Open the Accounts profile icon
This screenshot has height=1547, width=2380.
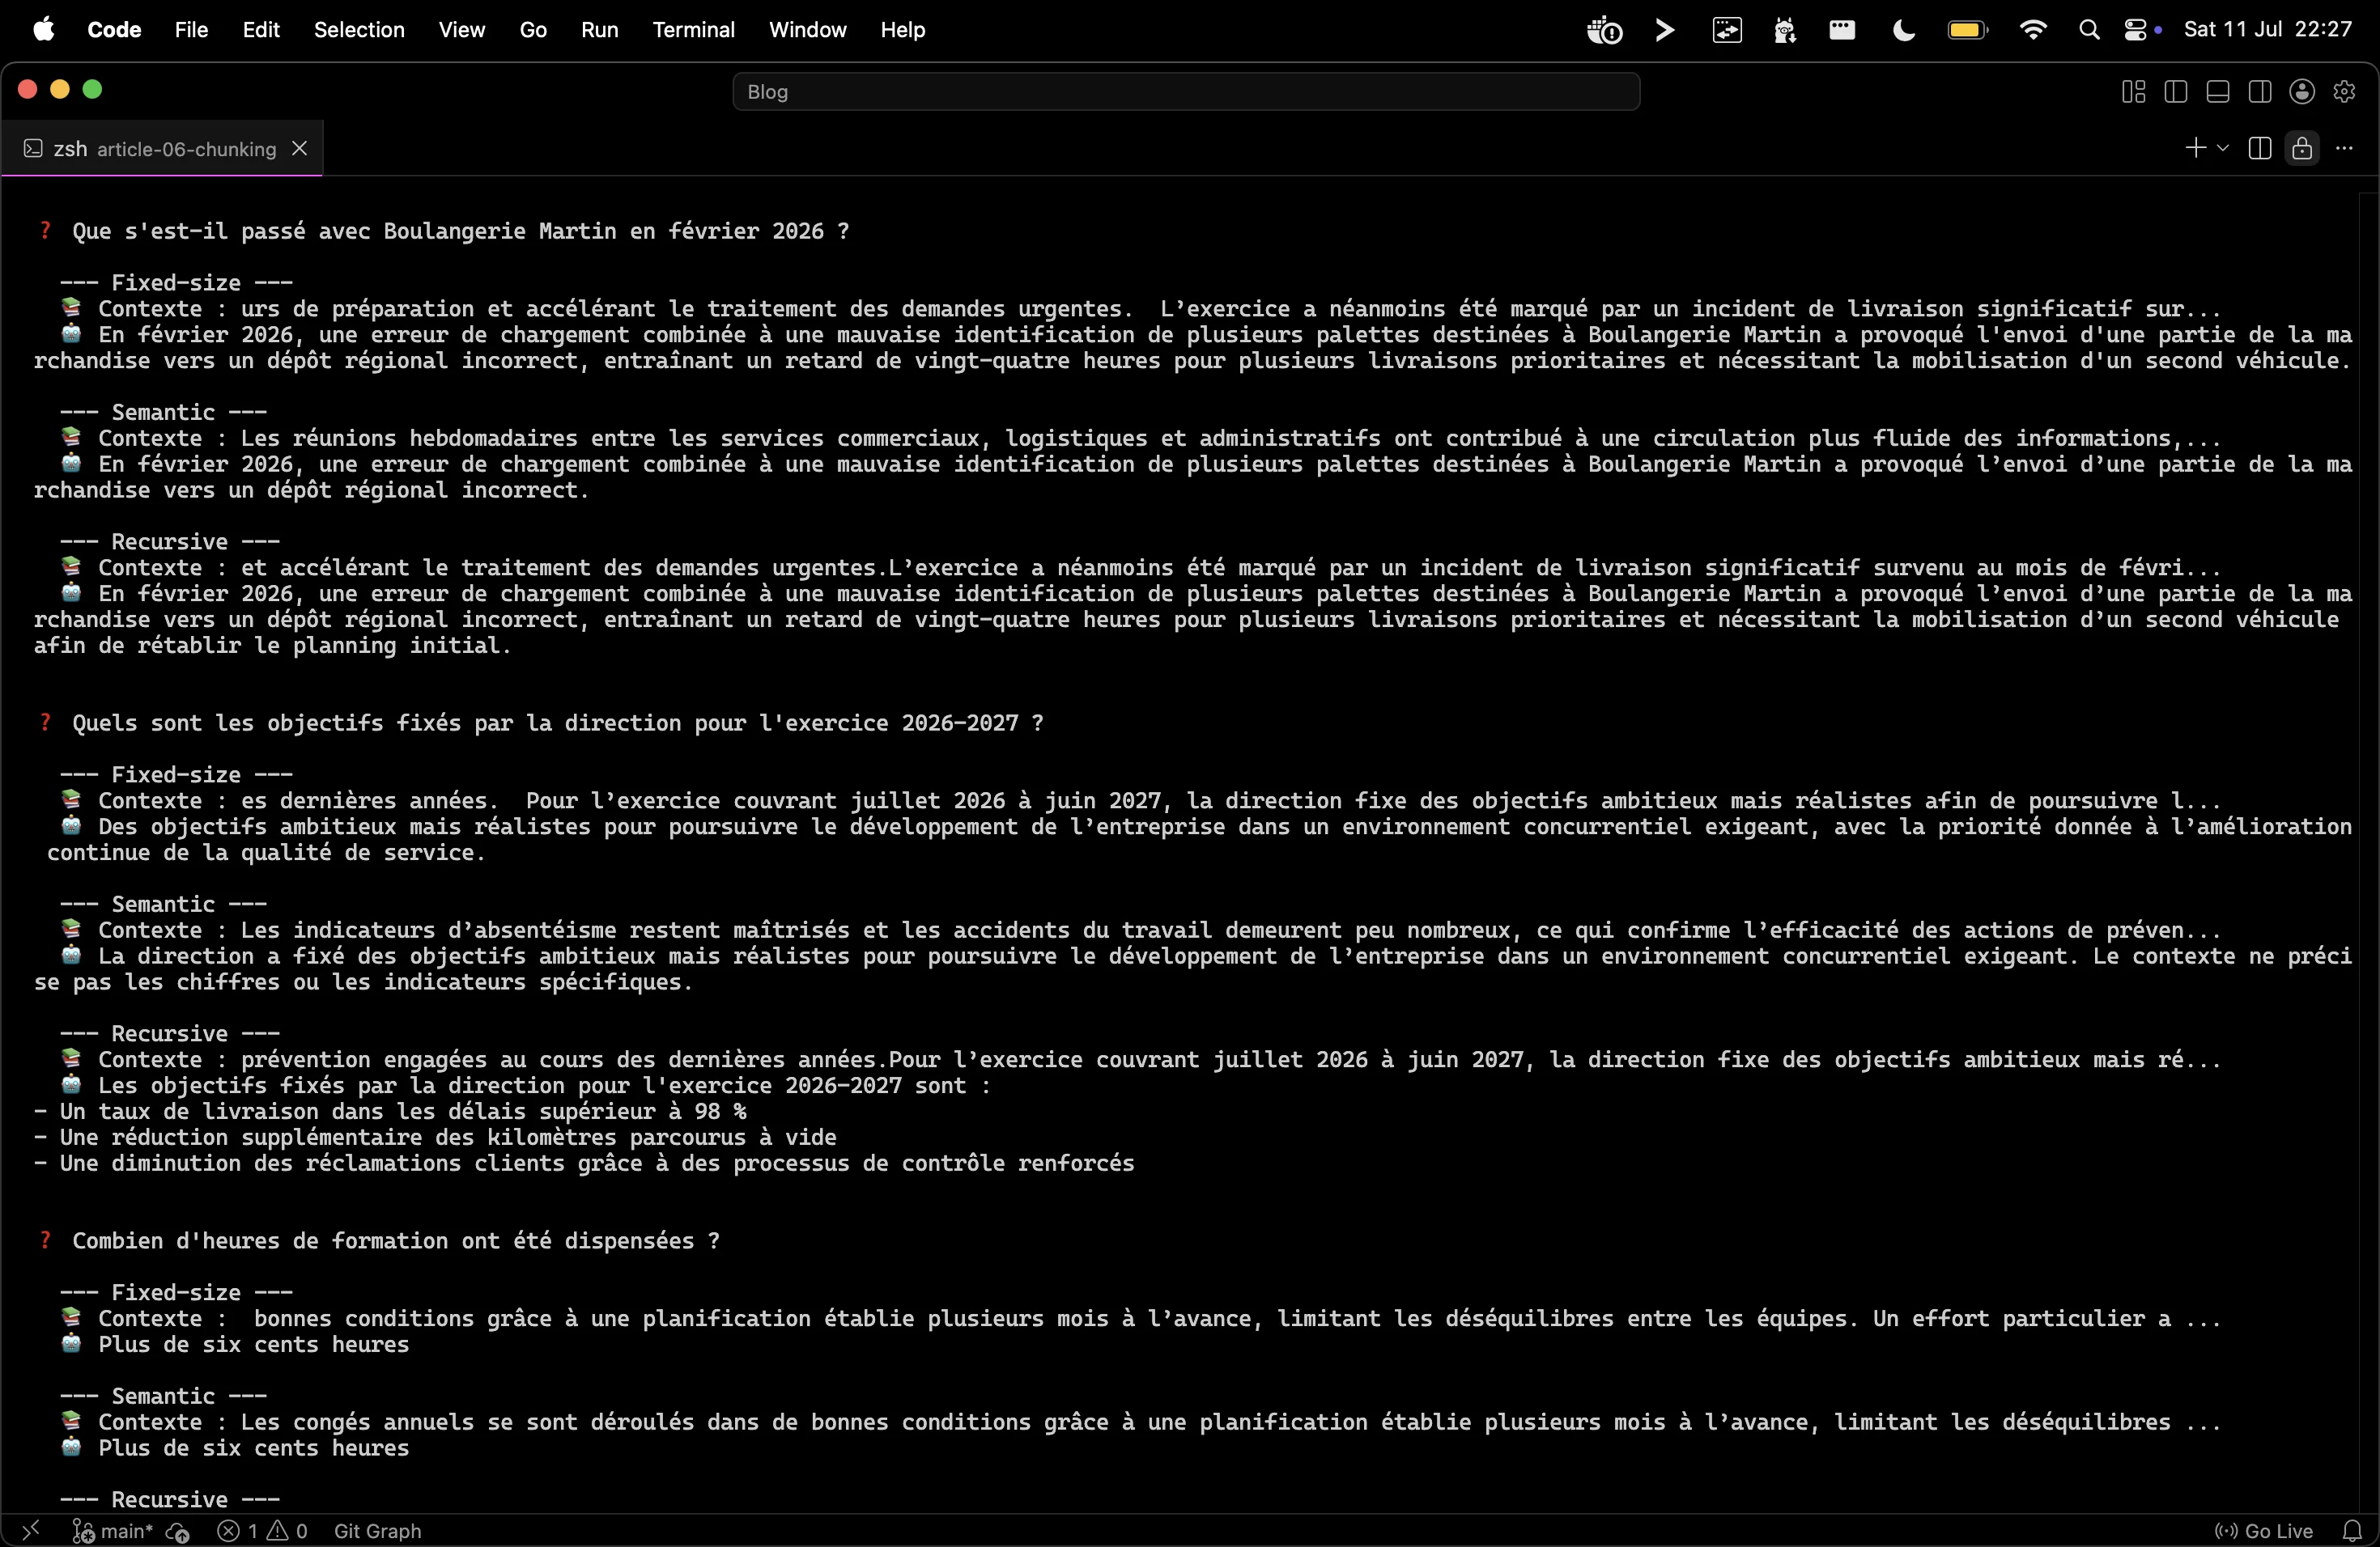2302,92
